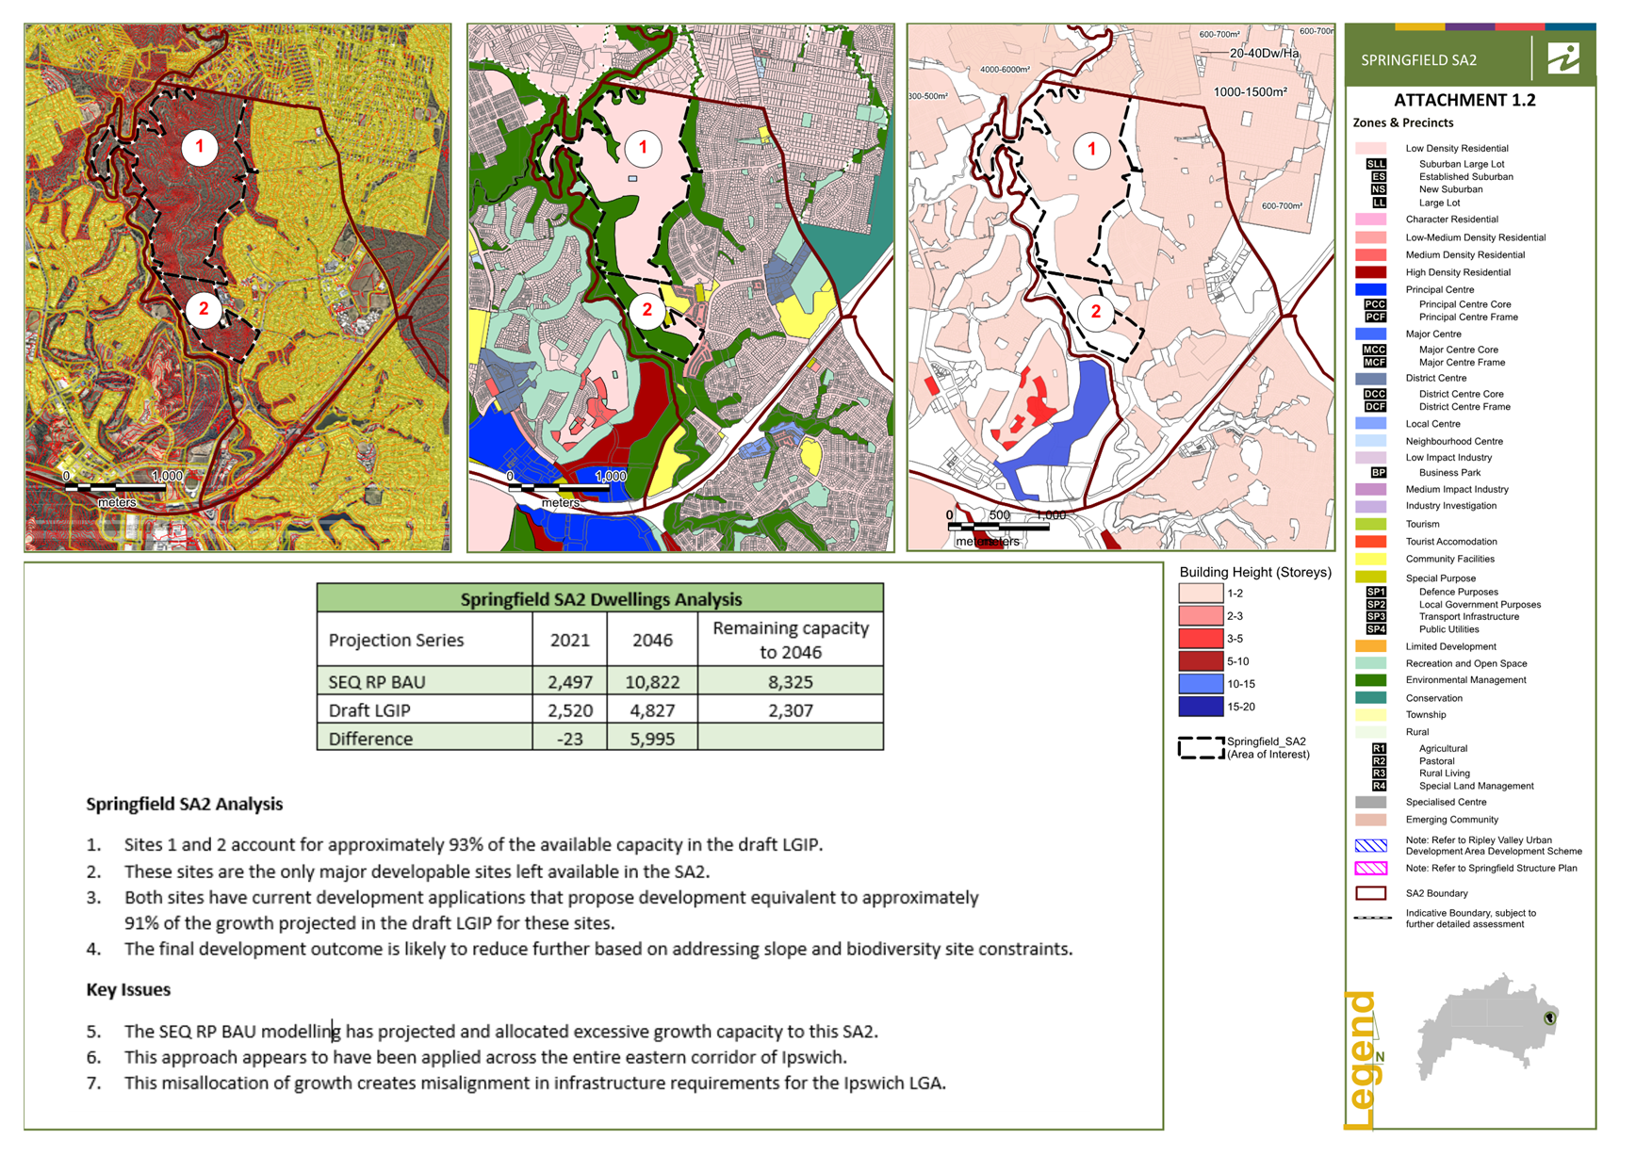Click the ES Established Suburban badge
This screenshot has height=1156, width=1636.
[x=1379, y=177]
